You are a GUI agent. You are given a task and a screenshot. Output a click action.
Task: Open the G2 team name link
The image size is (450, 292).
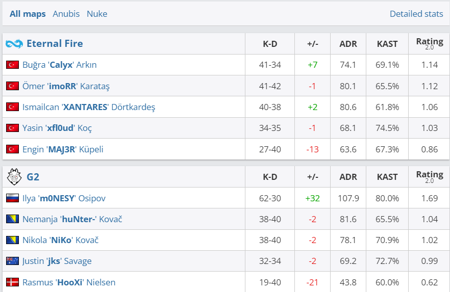[x=33, y=177]
